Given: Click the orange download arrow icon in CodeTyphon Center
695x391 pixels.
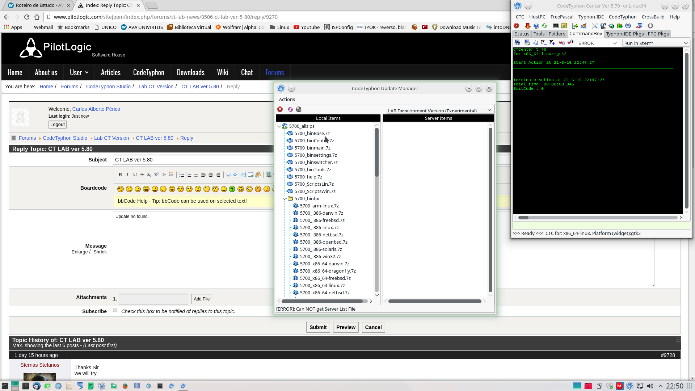Looking at the screenshot, I should [x=527, y=26].
